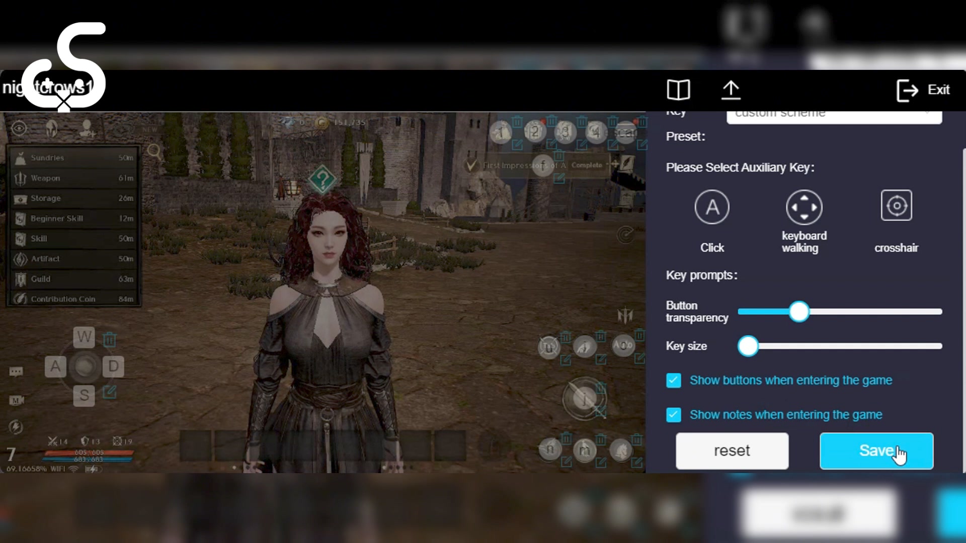
Task: Select the Skill list row
Action: pyautogui.click(x=74, y=238)
